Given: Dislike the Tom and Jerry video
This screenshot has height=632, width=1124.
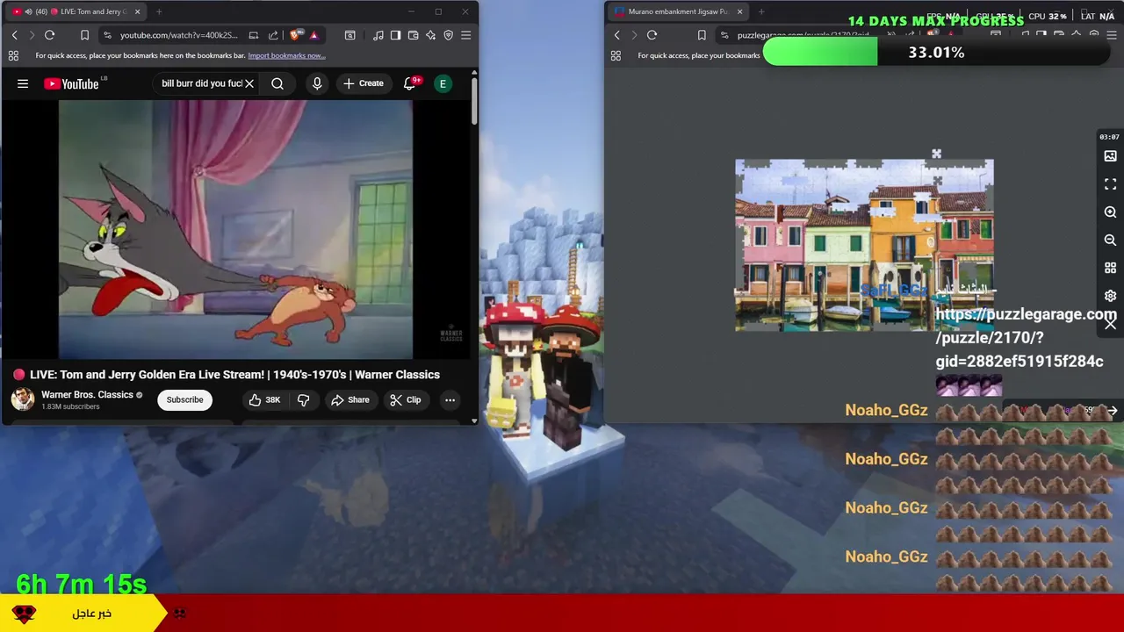Looking at the screenshot, I should click(x=304, y=399).
